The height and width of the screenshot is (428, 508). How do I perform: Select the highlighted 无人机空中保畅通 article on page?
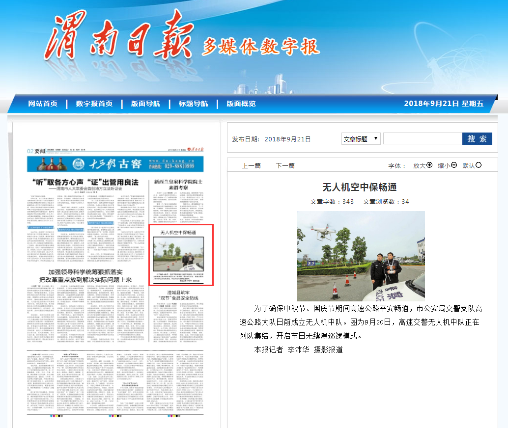pos(181,255)
